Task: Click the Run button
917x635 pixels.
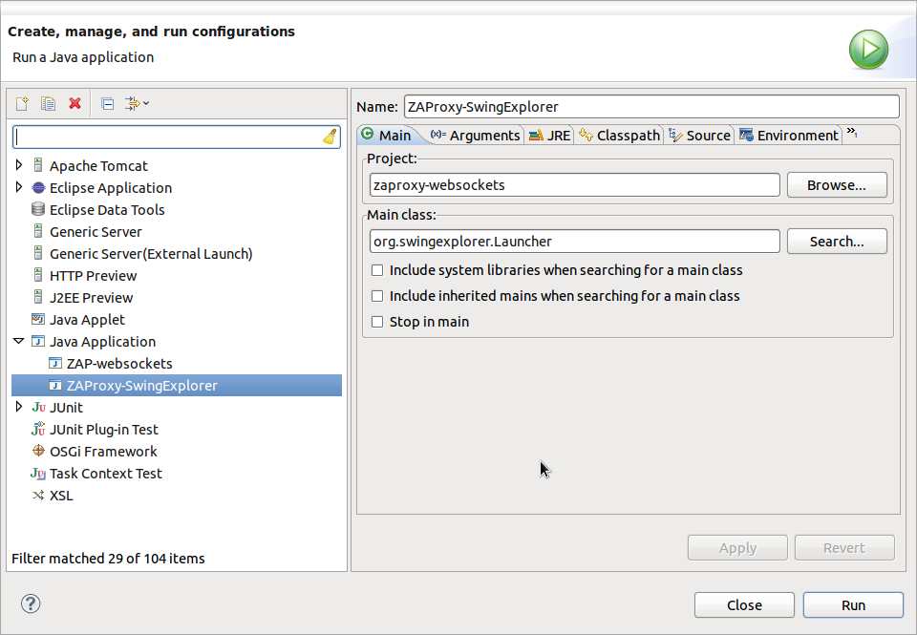Action: click(x=853, y=605)
